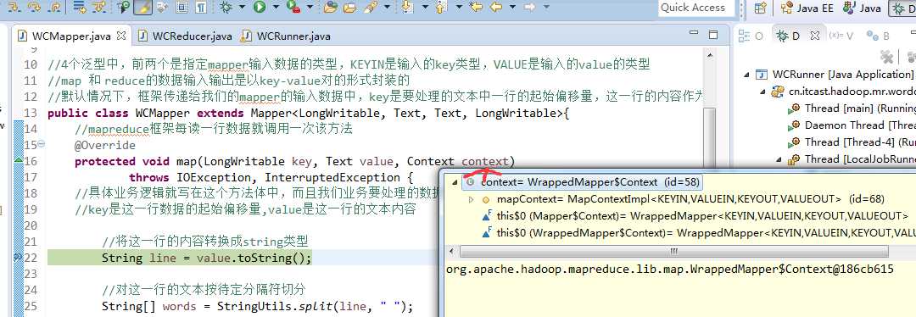Select Thread [main] in Debug view
916x317 pixels.
(x=852, y=108)
